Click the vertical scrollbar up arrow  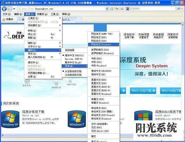point(183,25)
